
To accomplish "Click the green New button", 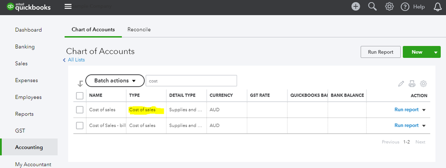I will 417,52.
